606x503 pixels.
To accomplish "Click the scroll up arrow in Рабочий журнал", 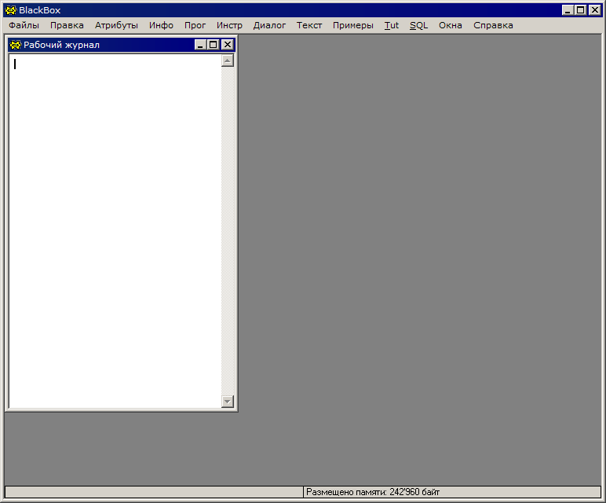I will coord(228,61).
